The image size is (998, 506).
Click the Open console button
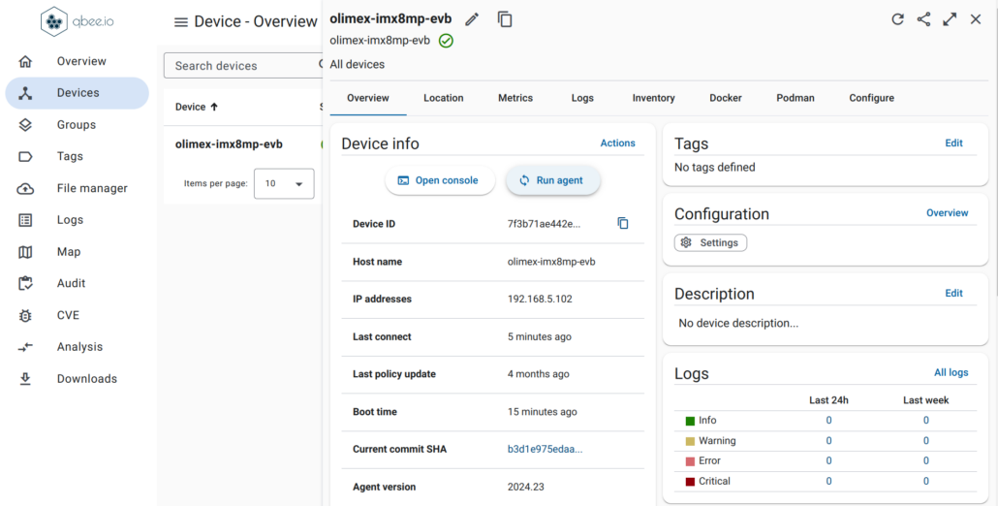(439, 180)
